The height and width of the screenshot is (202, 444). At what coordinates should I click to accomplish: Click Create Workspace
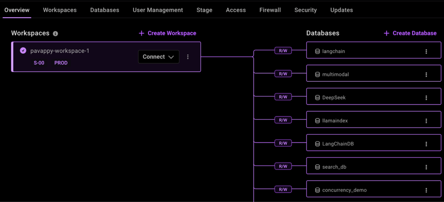tap(167, 33)
